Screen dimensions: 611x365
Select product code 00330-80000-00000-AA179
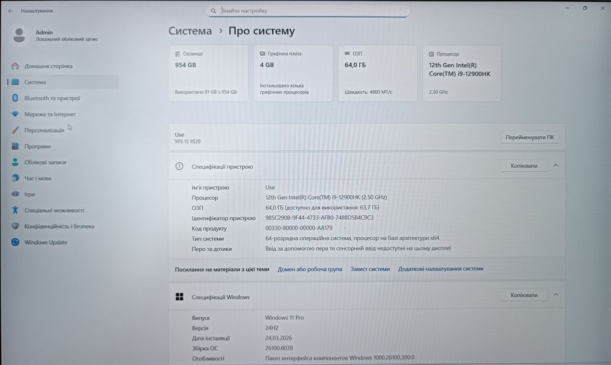(x=299, y=227)
